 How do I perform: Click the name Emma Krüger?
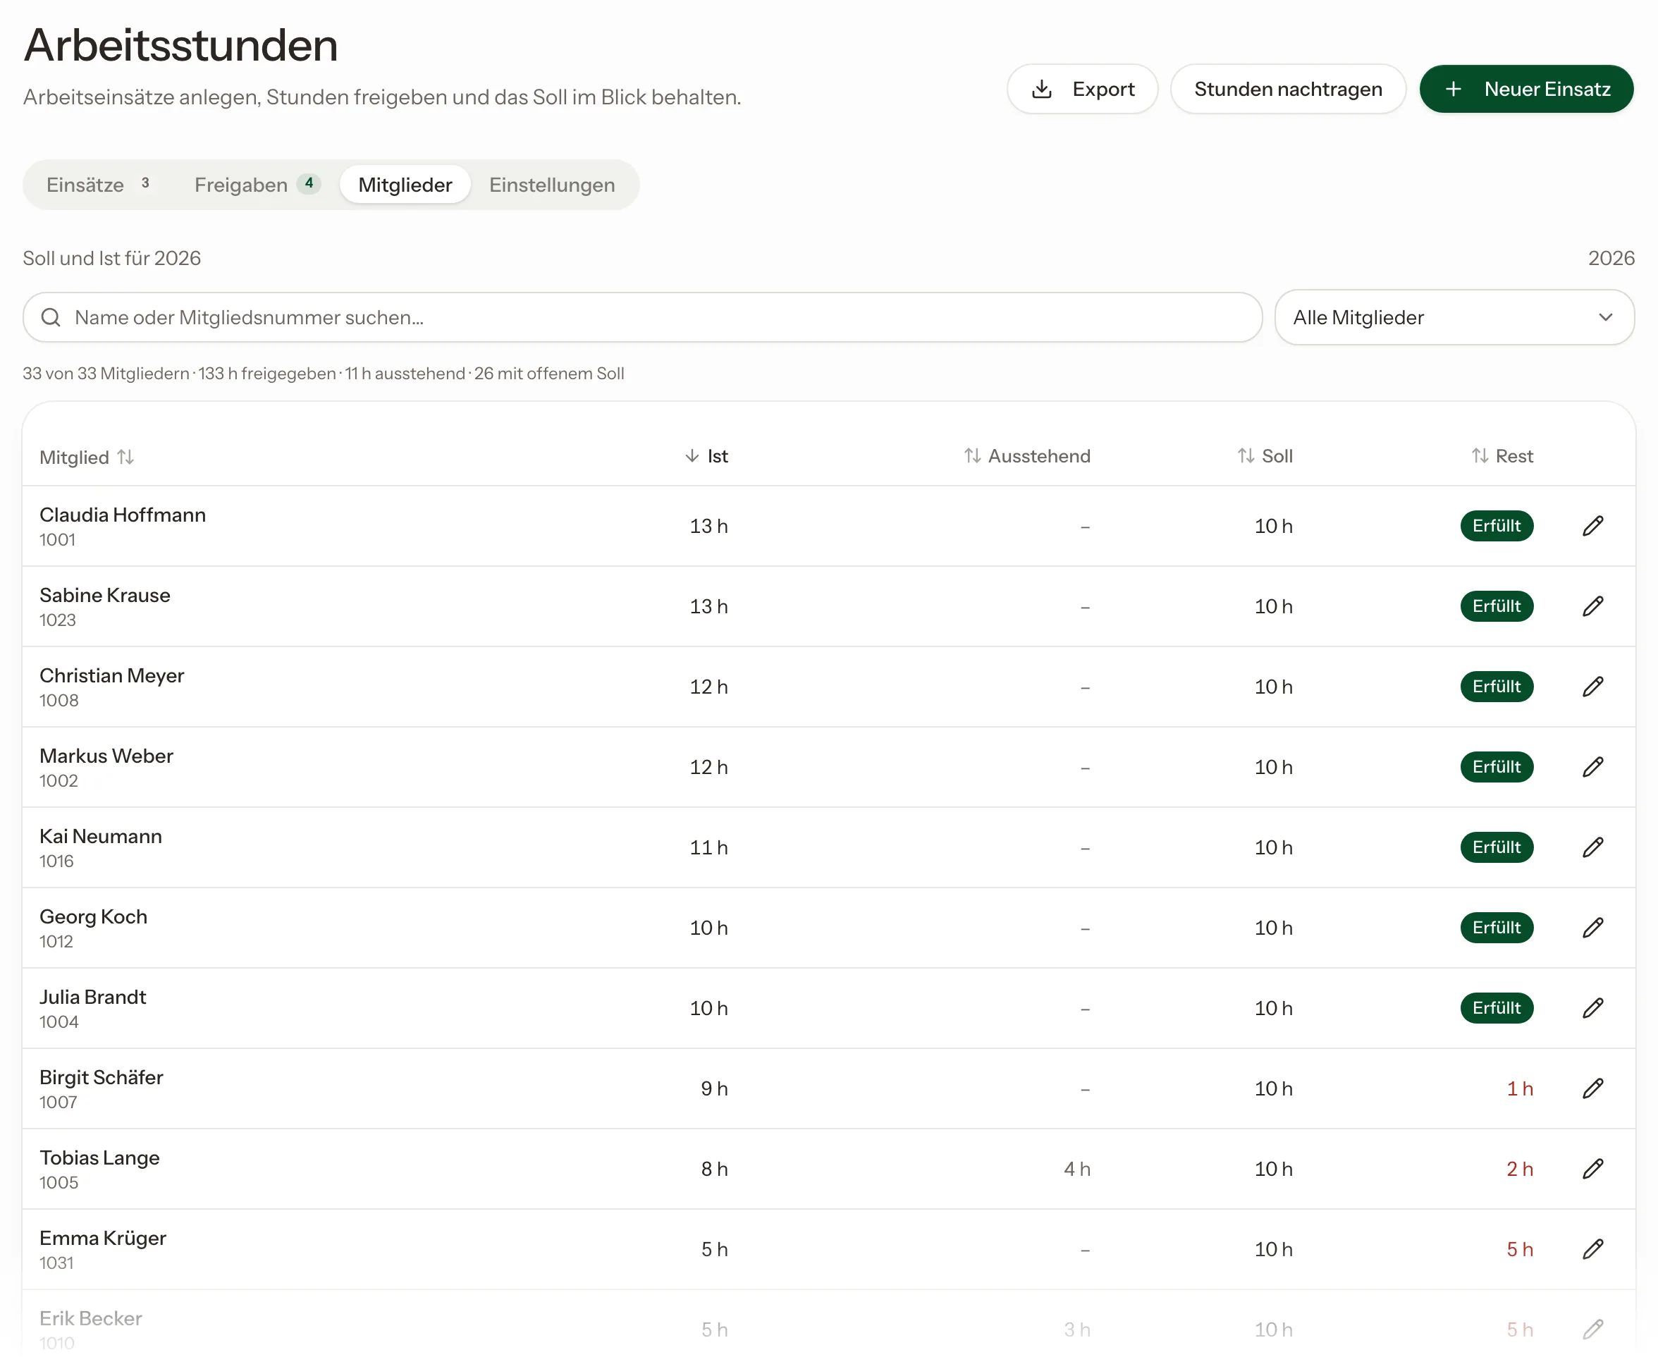(x=102, y=1239)
